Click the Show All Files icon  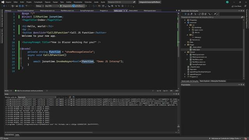coord(205,14)
